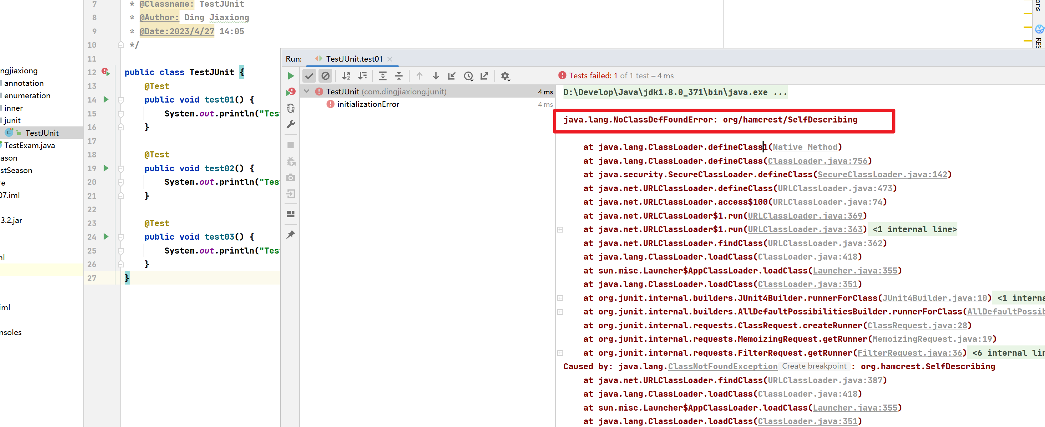Click the Stop square icon
The image size is (1045, 427).
[291, 145]
